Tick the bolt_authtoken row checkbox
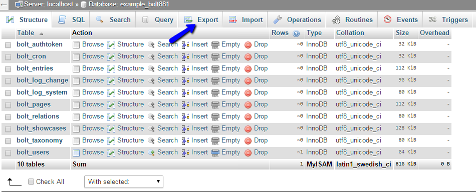Viewport: 476px width, 192px height. (x=8, y=45)
